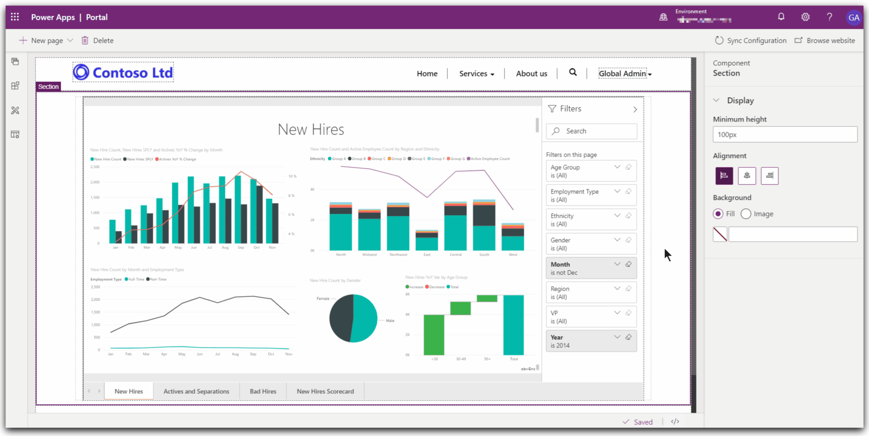Expand the Gender filter chevron
This screenshot has width=869, height=436.
click(x=617, y=240)
